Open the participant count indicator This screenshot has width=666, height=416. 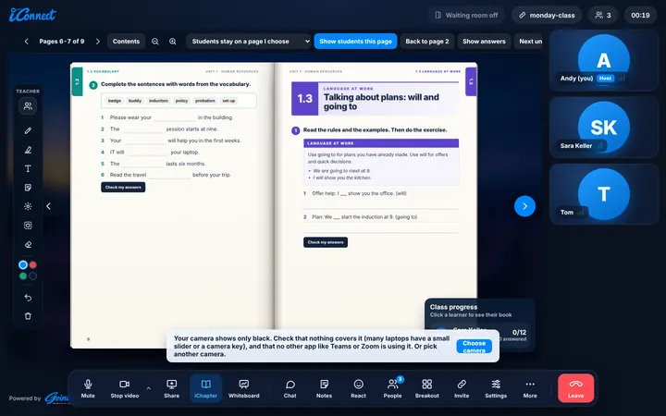point(603,16)
